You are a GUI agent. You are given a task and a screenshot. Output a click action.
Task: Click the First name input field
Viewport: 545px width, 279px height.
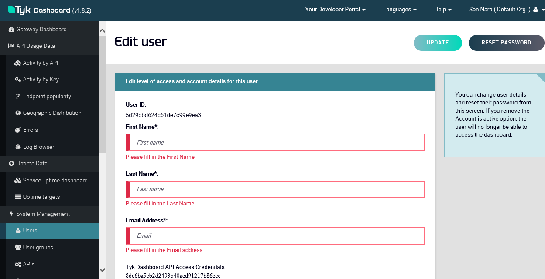coord(275,142)
